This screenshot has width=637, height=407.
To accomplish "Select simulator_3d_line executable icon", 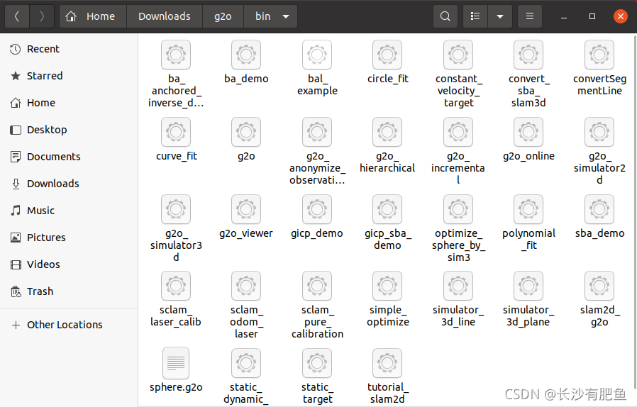I will [458, 286].
